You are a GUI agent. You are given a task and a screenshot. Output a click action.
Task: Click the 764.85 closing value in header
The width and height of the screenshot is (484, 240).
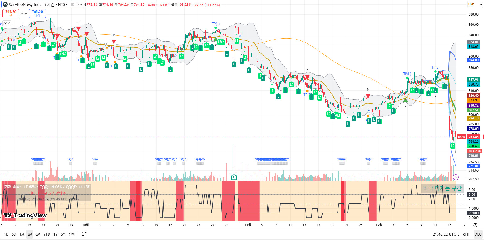[x=139, y=5]
